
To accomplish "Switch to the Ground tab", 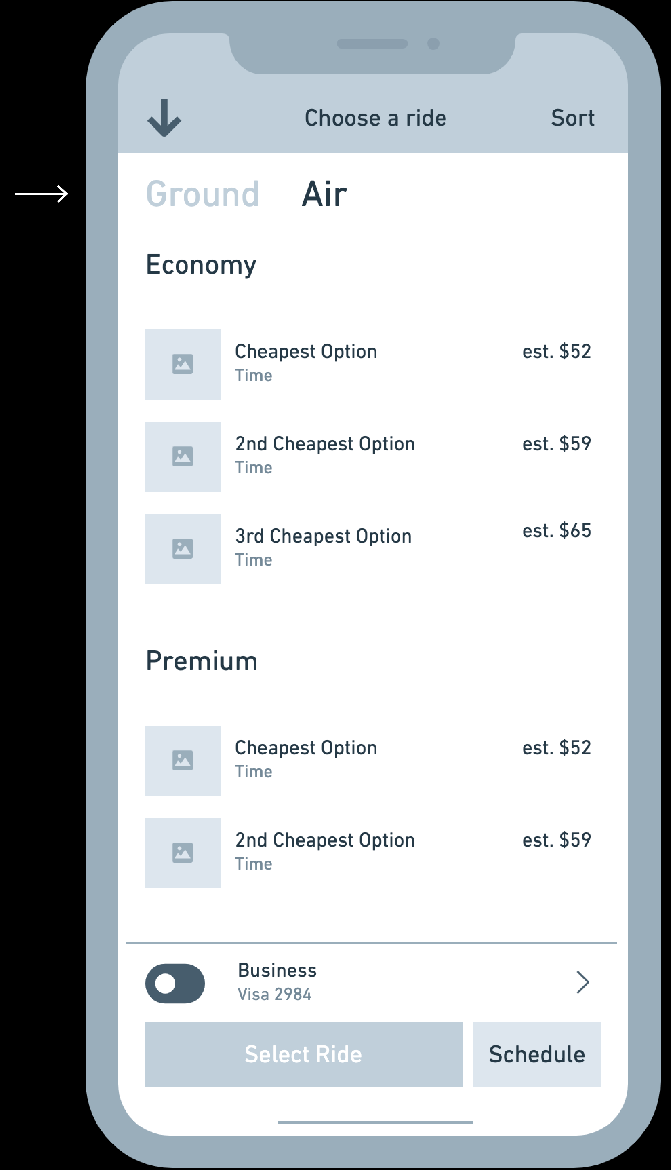I will 203,194.
